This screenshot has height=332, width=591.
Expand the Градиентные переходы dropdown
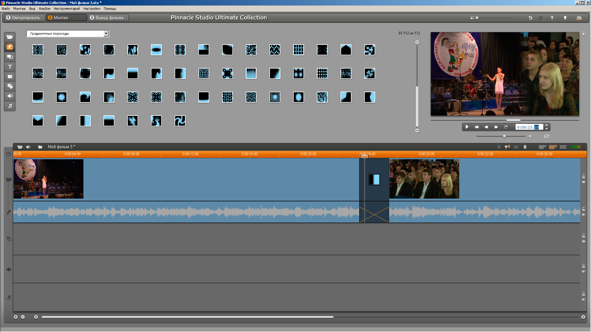(x=106, y=34)
